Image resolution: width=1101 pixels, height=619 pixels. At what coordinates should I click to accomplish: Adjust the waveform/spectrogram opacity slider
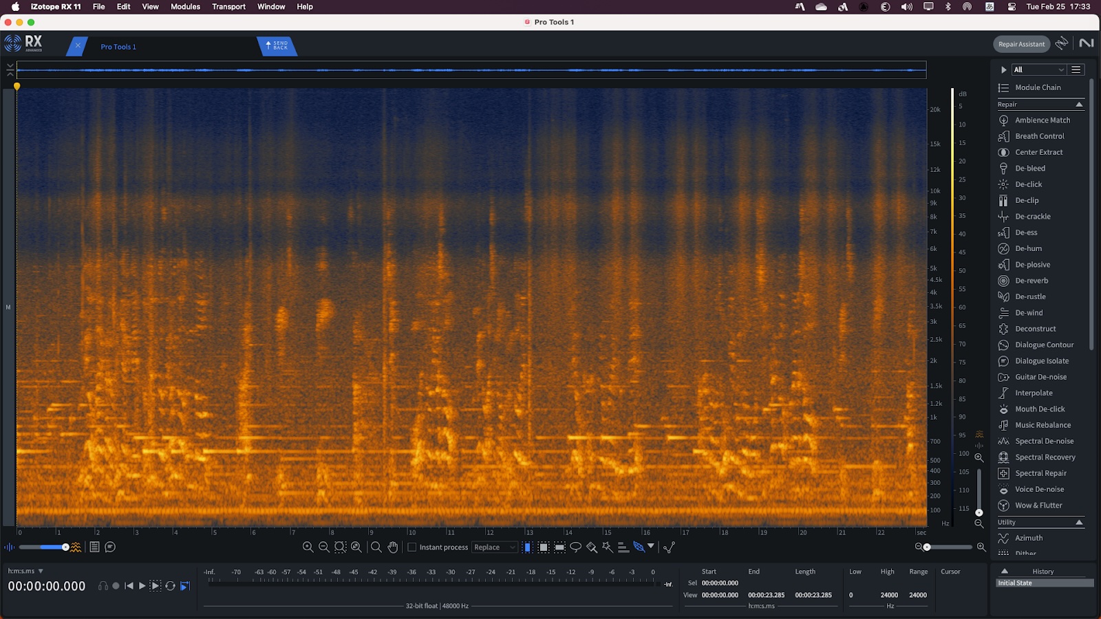pos(65,547)
